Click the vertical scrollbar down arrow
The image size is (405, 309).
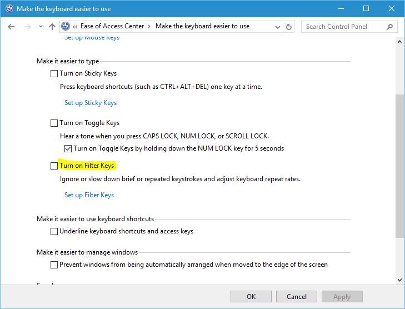click(x=399, y=280)
